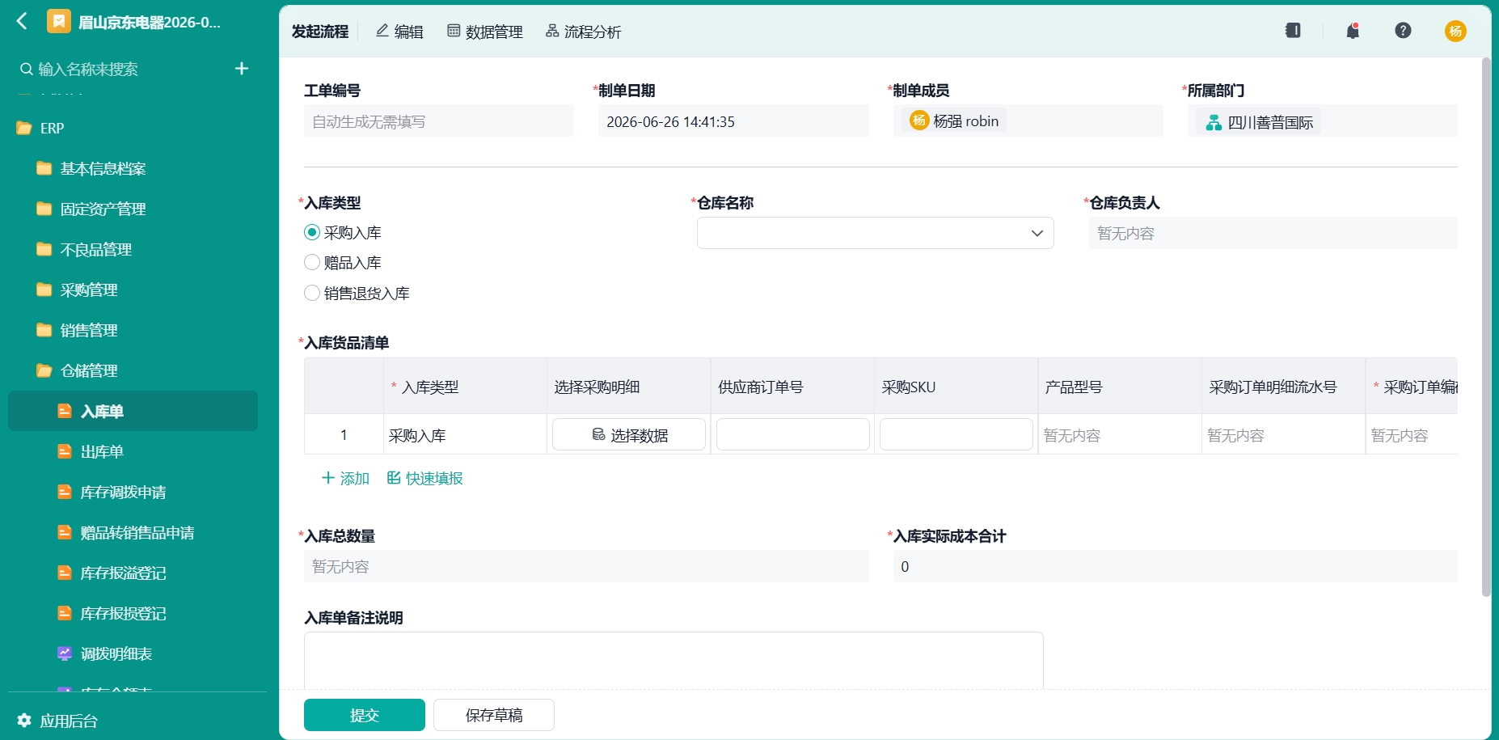Viewport: 1499px width, 740px height.
Task: Click the 库存报溢登记 form icon
Action: [x=65, y=573]
